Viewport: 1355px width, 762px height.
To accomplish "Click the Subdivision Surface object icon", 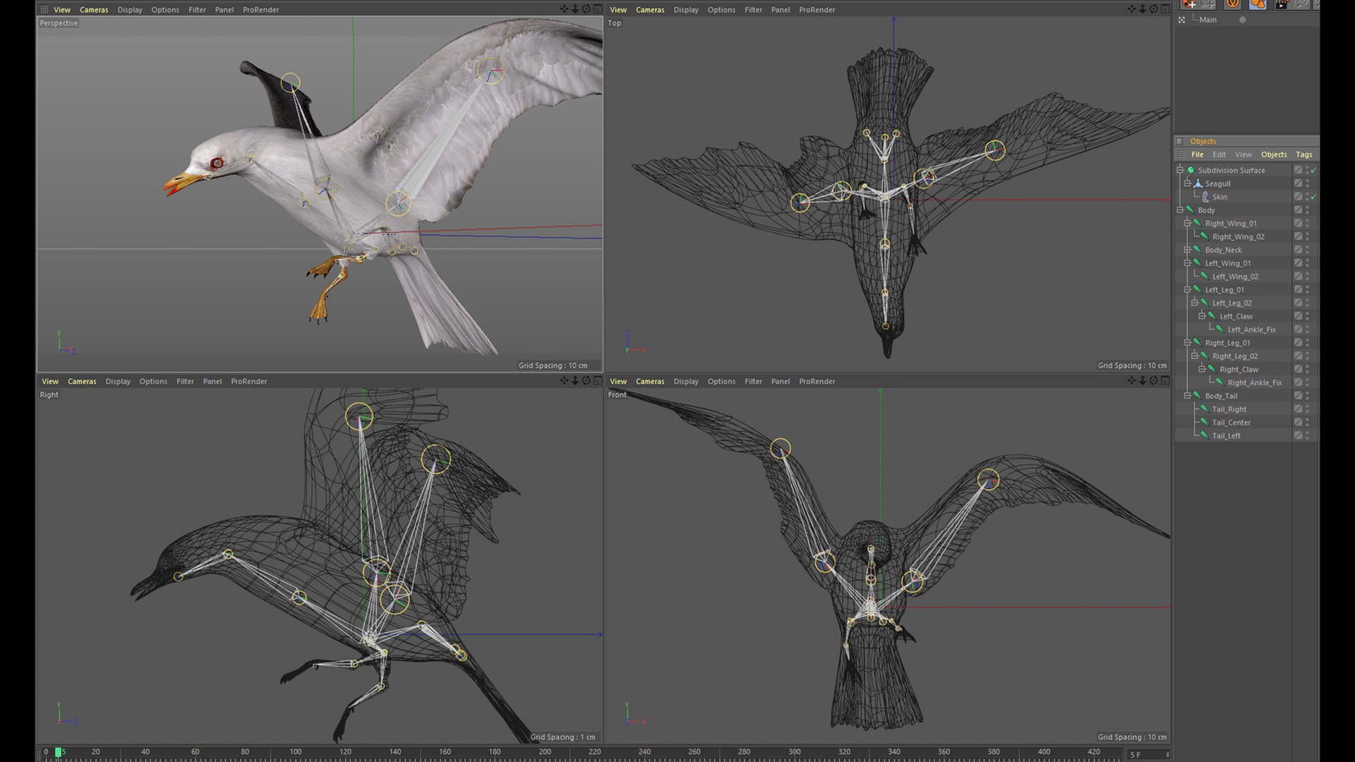I will click(x=1191, y=170).
